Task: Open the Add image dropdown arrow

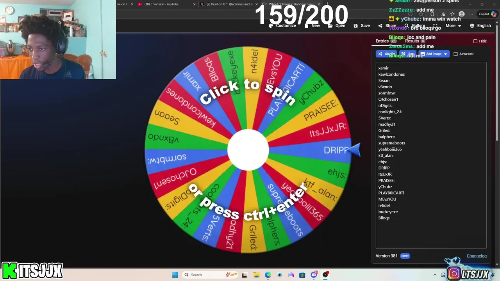Action: [x=445, y=54]
